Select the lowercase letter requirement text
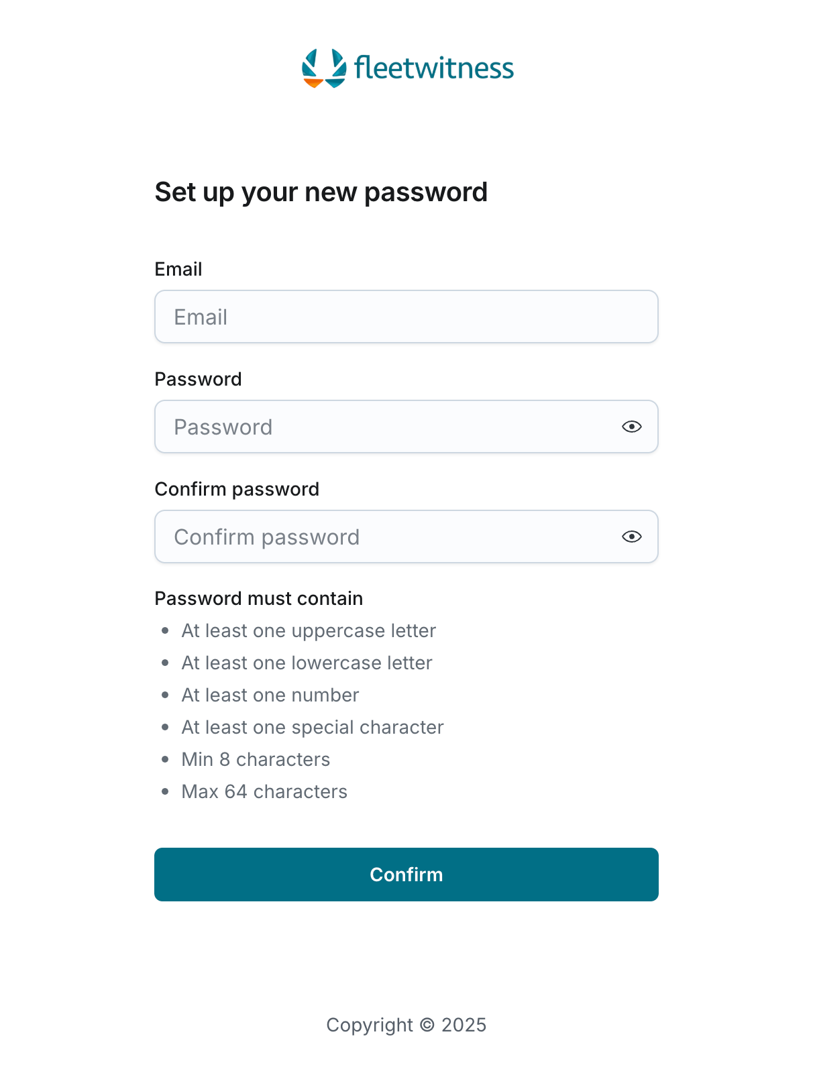This screenshot has width=813, height=1065. click(x=307, y=663)
